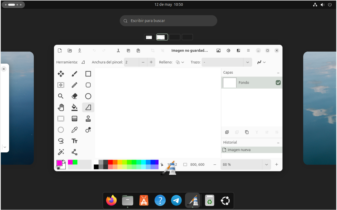Viewport: 337px width, 210px height.
Task: Select the rectangular selection tool
Action: pyautogui.click(x=61, y=118)
